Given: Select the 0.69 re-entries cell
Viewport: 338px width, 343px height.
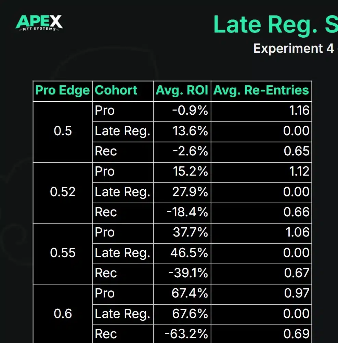Looking at the screenshot, I should [x=297, y=334].
